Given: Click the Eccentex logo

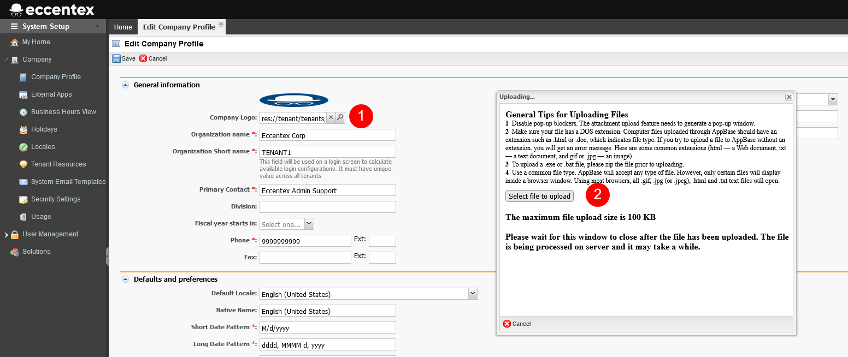Looking at the screenshot, I should (x=52, y=9).
